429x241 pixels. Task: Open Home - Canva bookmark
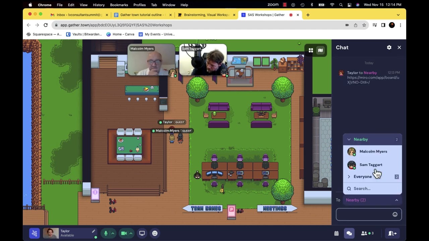pos(120,34)
